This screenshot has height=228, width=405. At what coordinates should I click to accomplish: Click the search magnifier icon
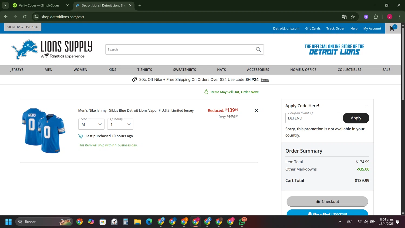(258, 49)
